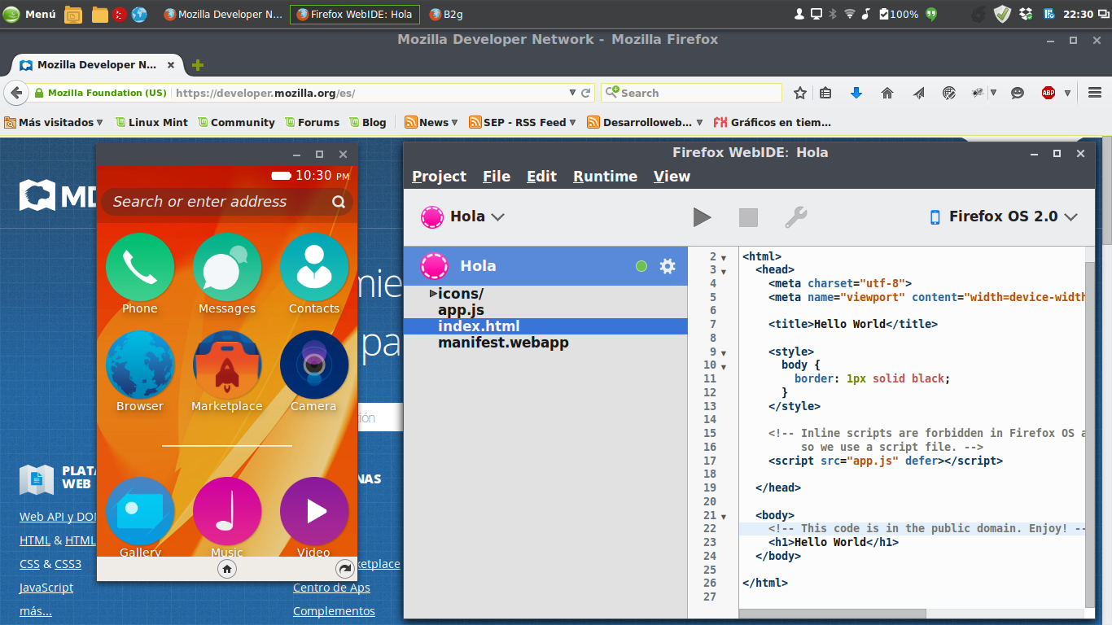Open the Firefox OS 2.0 runtime dropdown
1112x625 pixels.
pos(1004,216)
